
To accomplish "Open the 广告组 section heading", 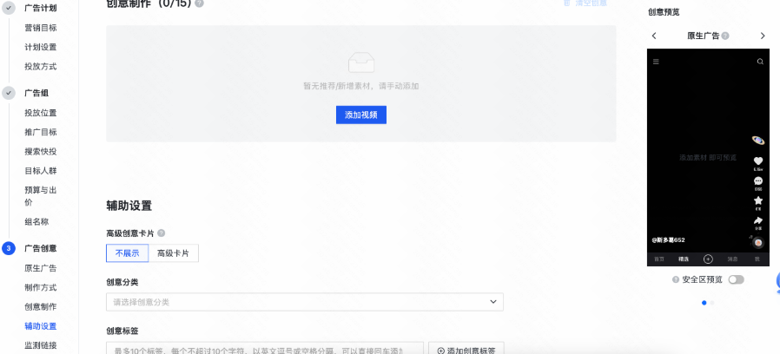I will tap(36, 93).
